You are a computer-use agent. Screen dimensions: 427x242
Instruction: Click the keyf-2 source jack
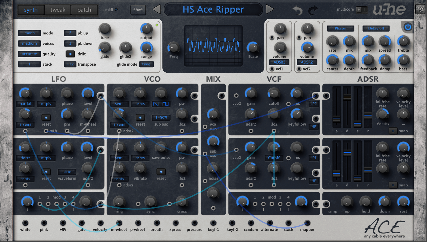coord(232,223)
